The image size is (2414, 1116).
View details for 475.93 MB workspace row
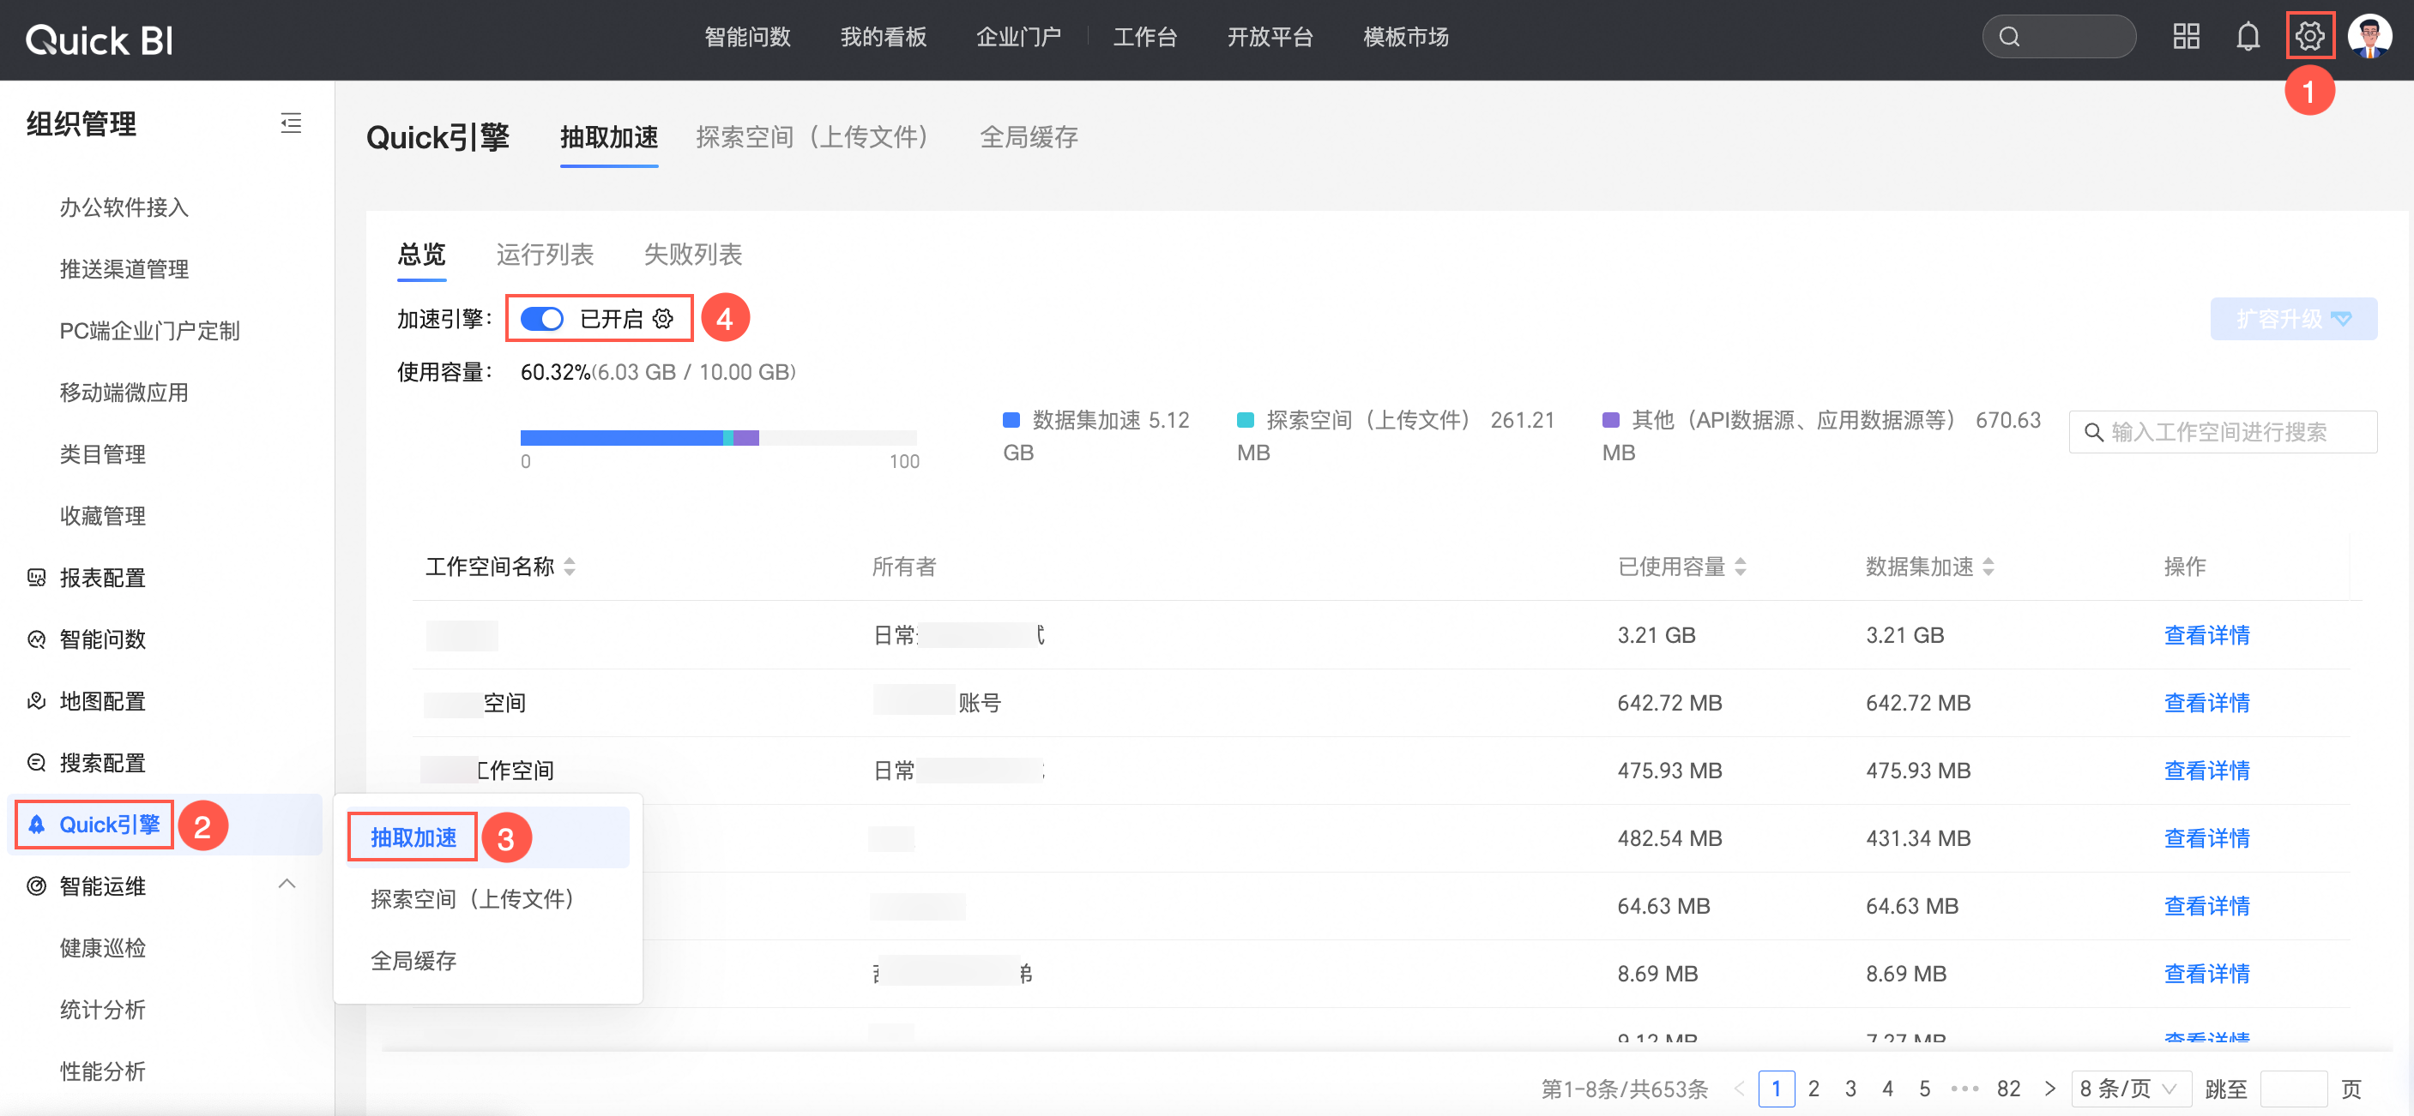[x=2207, y=770]
